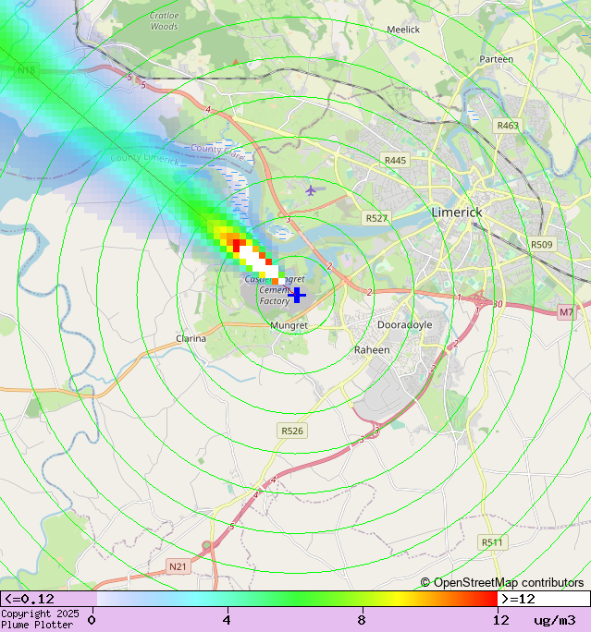Screen dimensions: 591x632
Task: Select the R463 road shield
Action: click(x=508, y=126)
